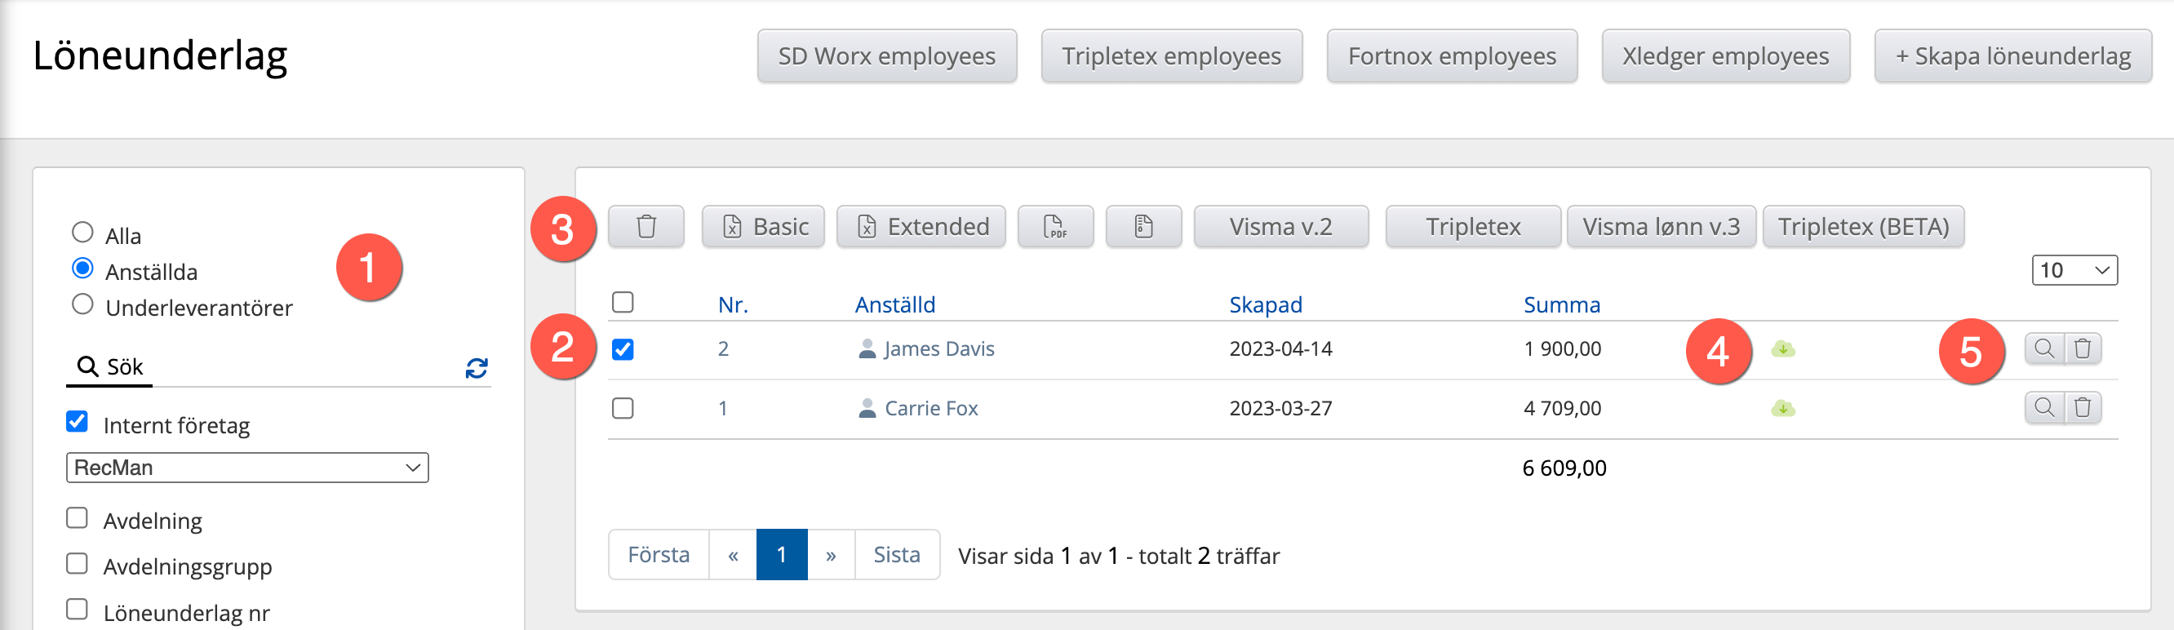This screenshot has height=630, width=2174.
Task: Click the trash icon in the toolbar
Action: (x=646, y=226)
